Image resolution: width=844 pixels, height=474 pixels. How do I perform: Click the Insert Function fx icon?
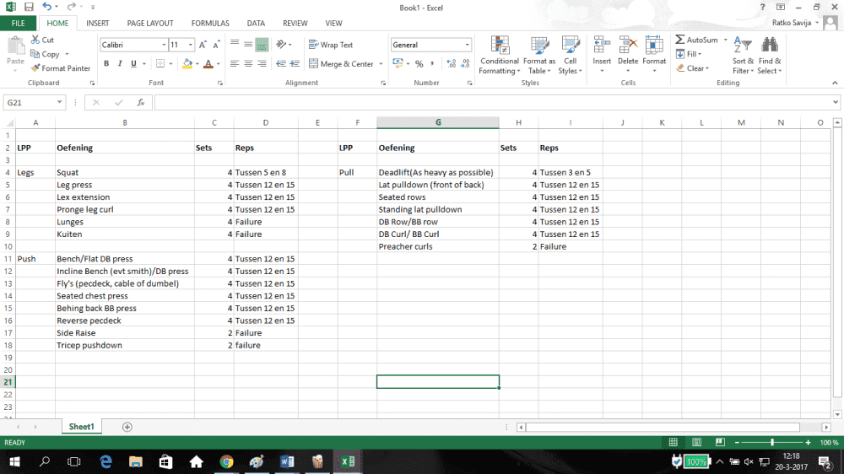click(140, 102)
